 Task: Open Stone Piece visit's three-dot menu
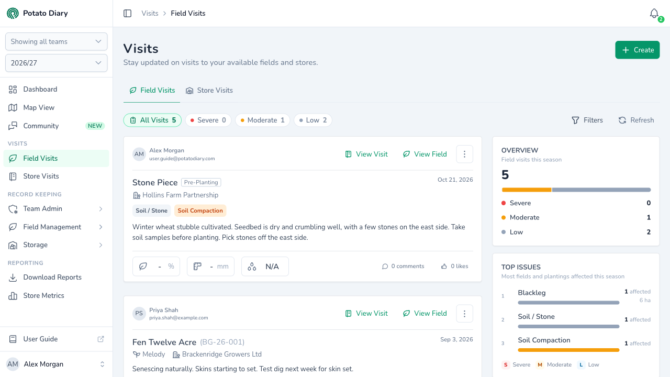[465, 154]
